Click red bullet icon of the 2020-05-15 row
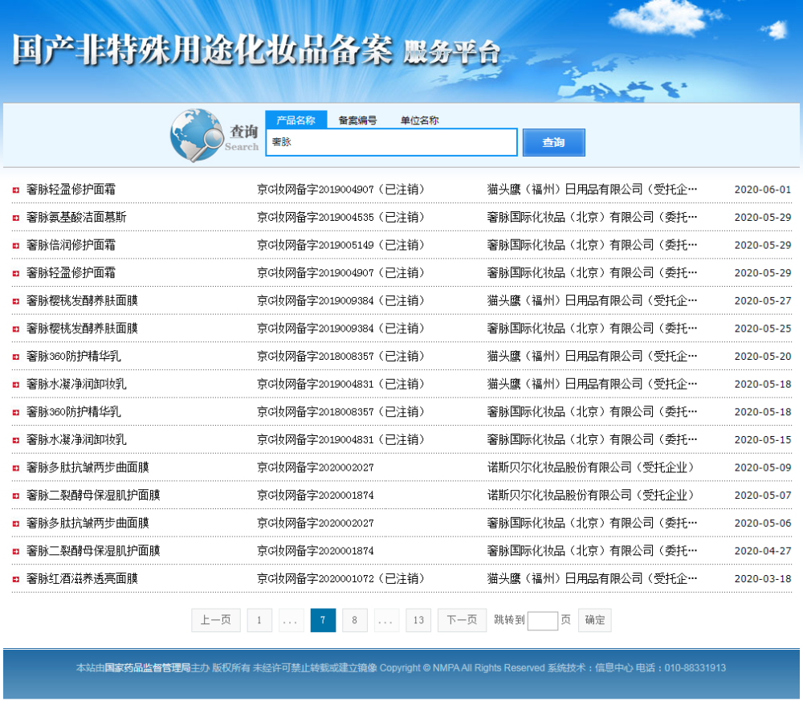The image size is (803, 722). (x=16, y=440)
